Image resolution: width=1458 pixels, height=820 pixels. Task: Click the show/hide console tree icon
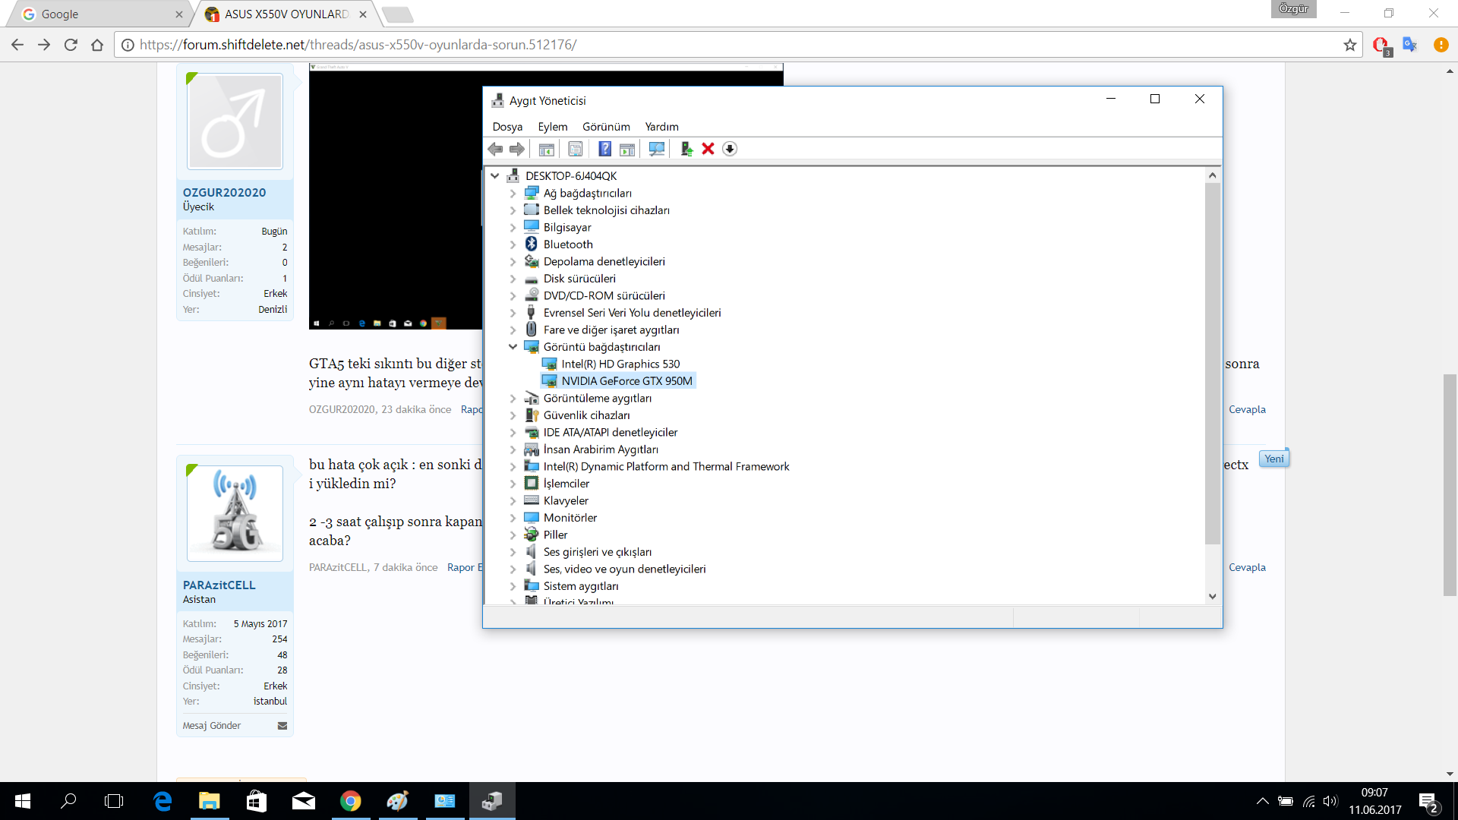point(546,149)
